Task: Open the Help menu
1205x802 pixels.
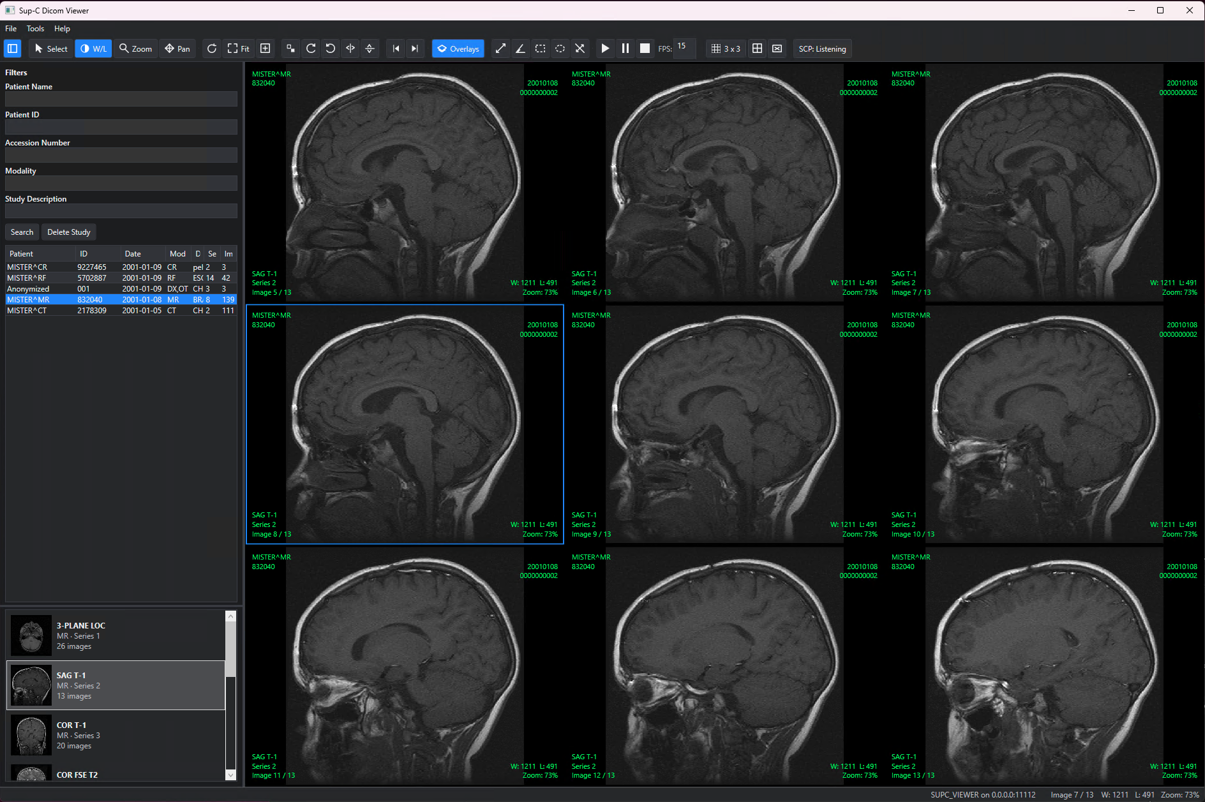Action: [62, 29]
